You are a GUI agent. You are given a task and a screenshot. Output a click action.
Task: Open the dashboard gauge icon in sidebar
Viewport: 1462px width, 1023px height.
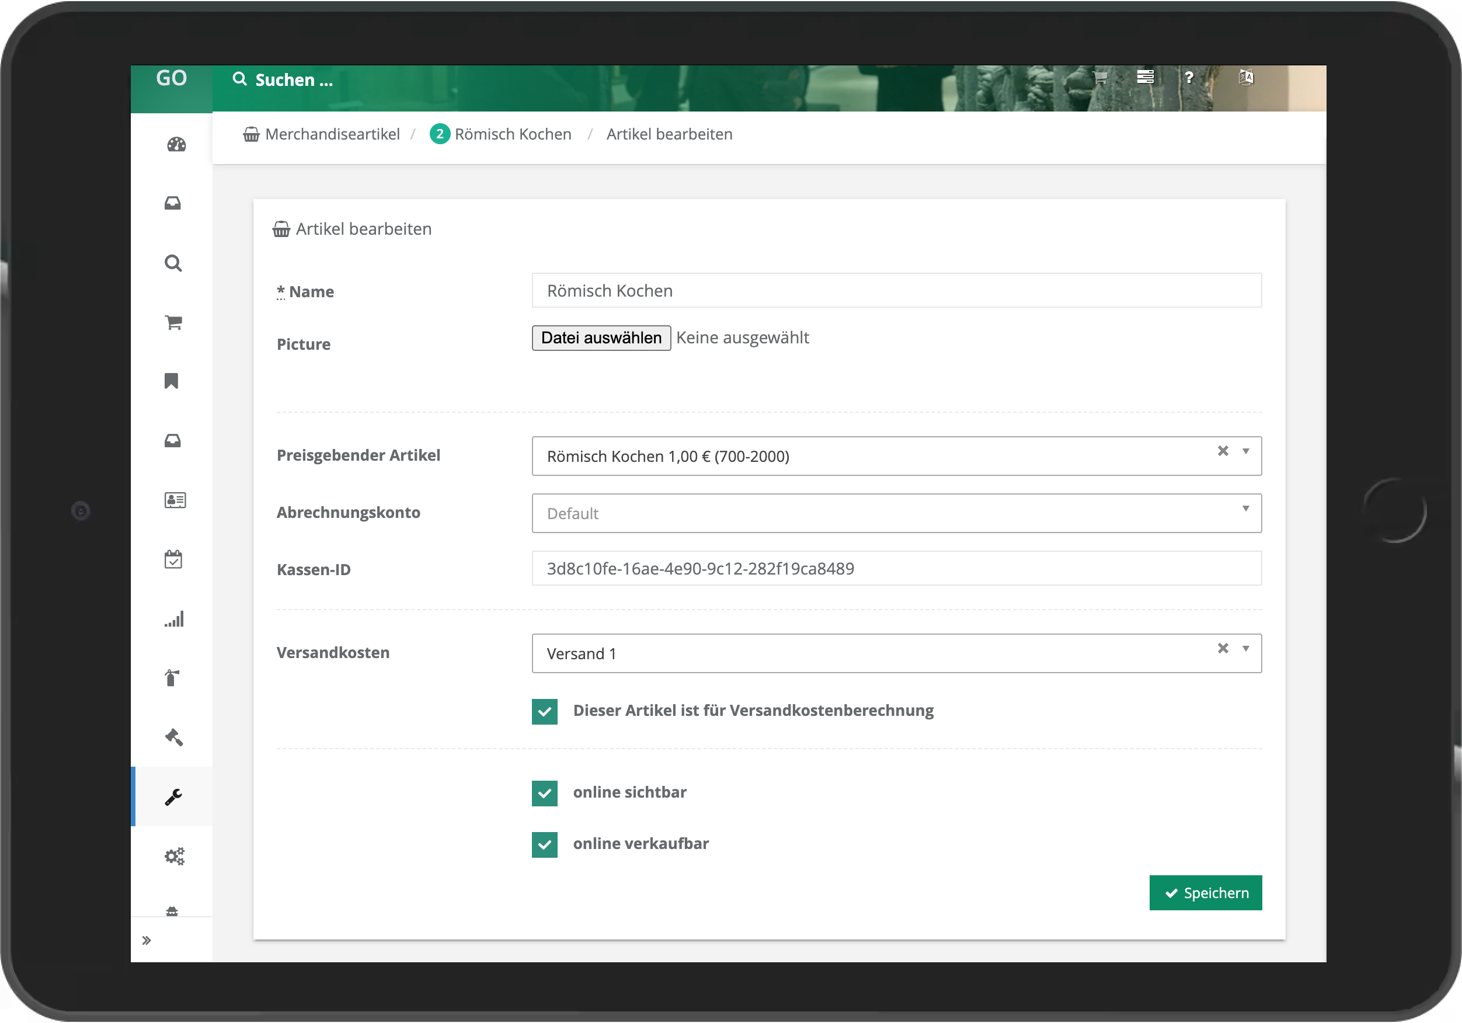coord(176,145)
